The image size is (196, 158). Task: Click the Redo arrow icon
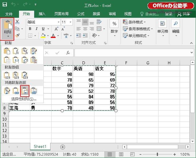tap(25, 4)
